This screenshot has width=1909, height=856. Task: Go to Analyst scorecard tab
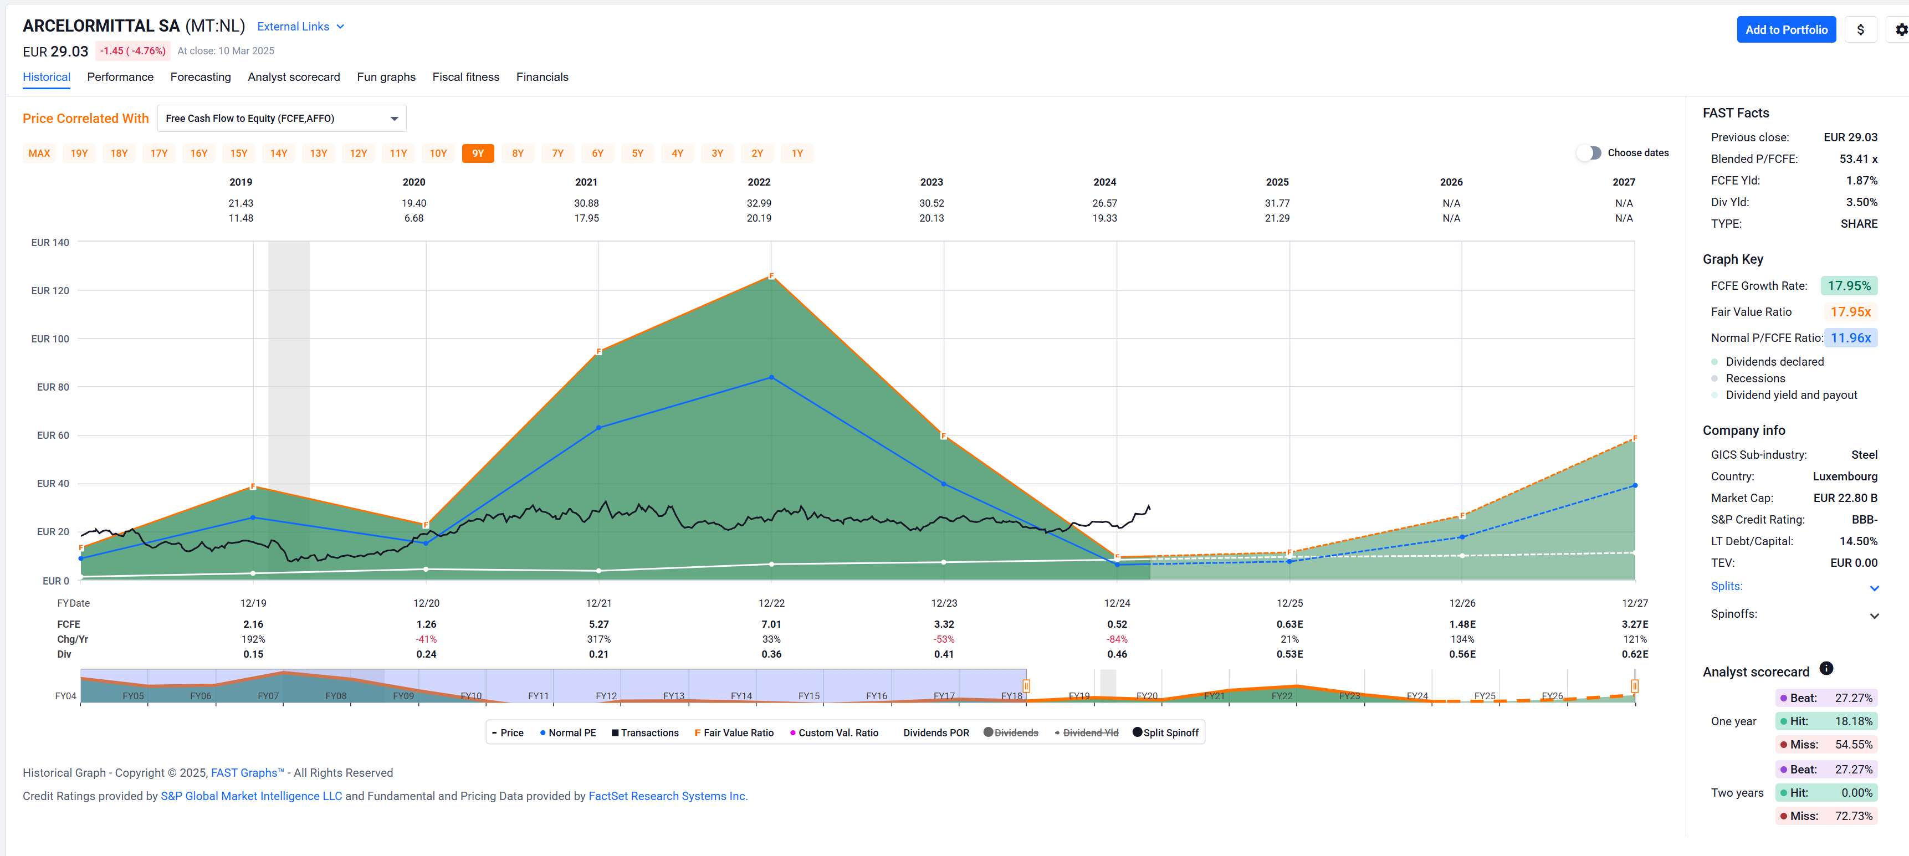(x=294, y=77)
